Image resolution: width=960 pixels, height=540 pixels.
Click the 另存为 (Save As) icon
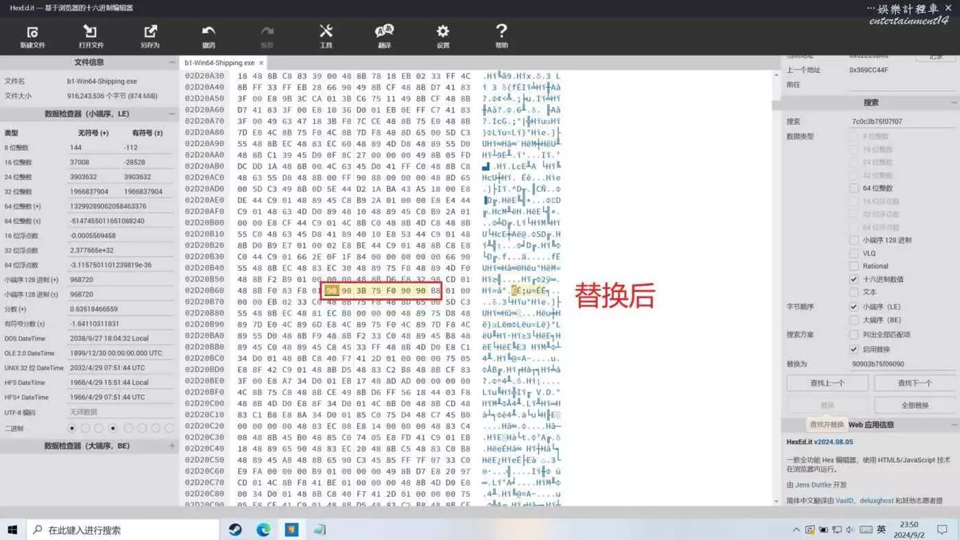click(x=149, y=36)
